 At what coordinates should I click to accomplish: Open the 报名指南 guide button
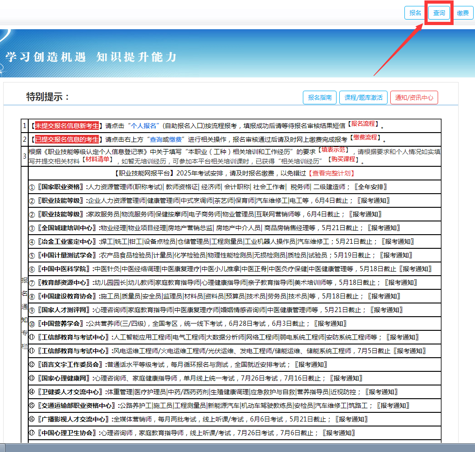click(319, 98)
